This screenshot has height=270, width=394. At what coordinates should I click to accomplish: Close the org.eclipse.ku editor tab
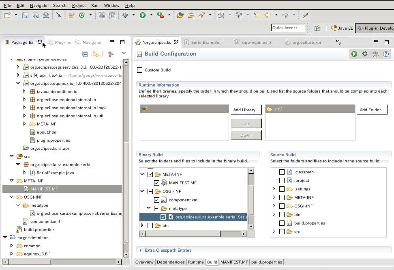176,42
